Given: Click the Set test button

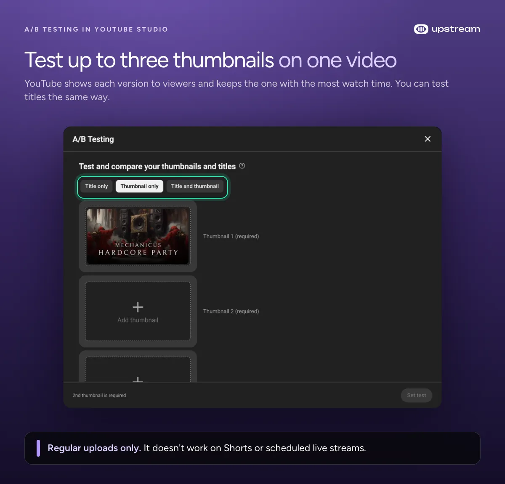Looking at the screenshot, I should [x=417, y=395].
